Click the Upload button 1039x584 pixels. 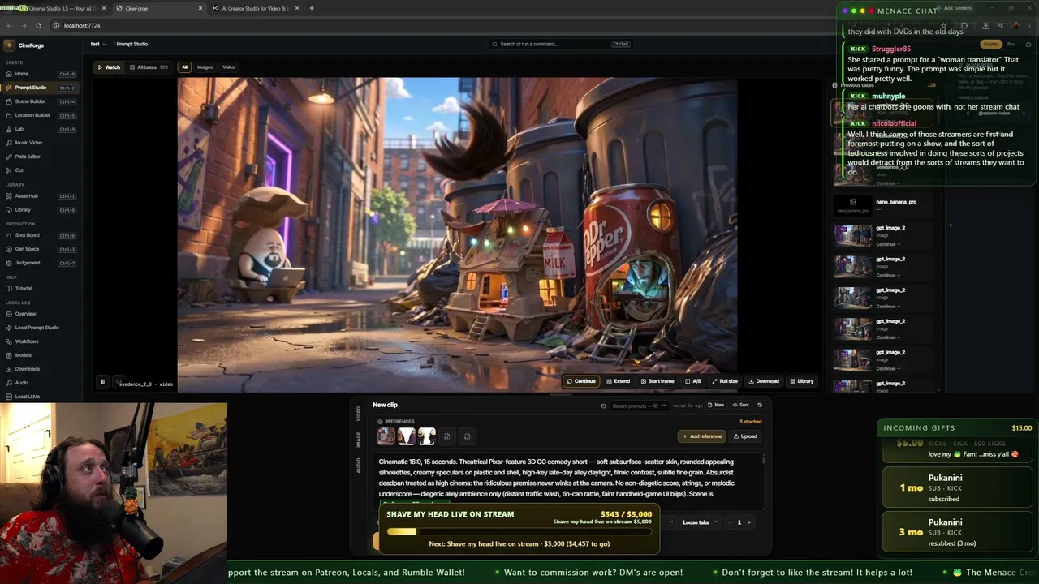pyautogui.click(x=745, y=436)
